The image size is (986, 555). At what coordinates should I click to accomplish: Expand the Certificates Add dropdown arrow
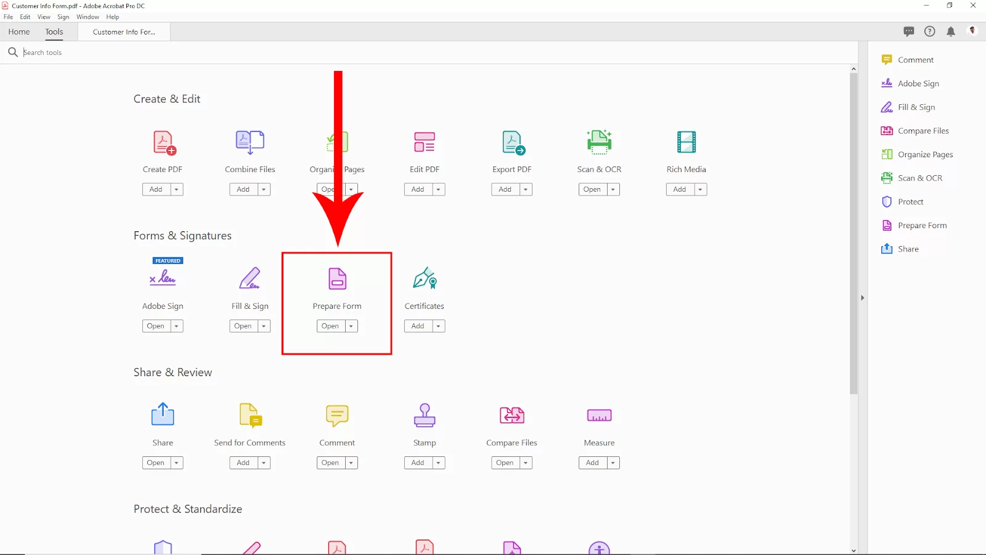[439, 326]
